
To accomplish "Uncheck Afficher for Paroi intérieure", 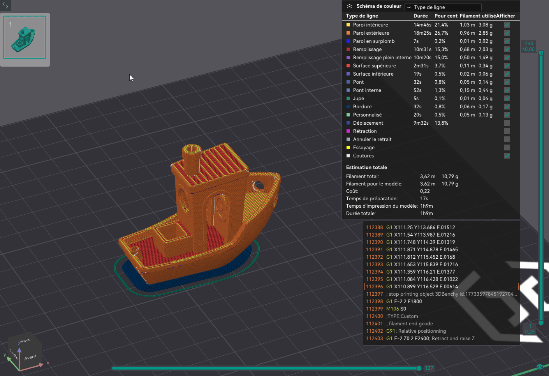I will pyautogui.click(x=507, y=25).
